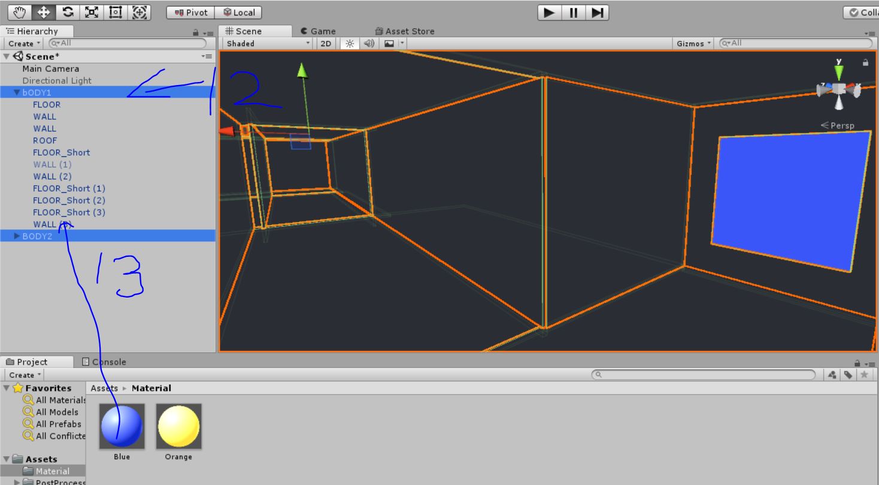Start Play mode

(x=549, y=13)
